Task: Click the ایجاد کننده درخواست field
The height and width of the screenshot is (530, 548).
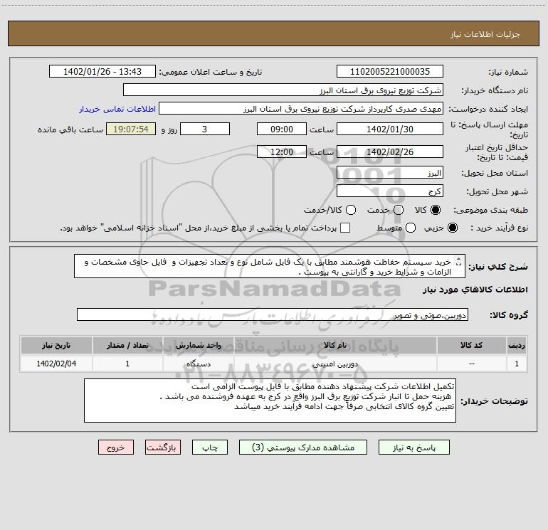Action: pyautogui.click(x=300, y=109)
